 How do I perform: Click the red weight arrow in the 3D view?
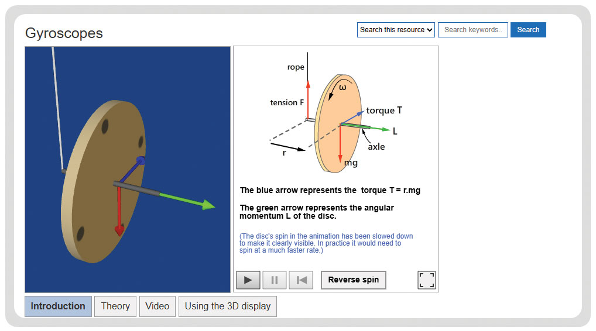[x=119, y=211]
